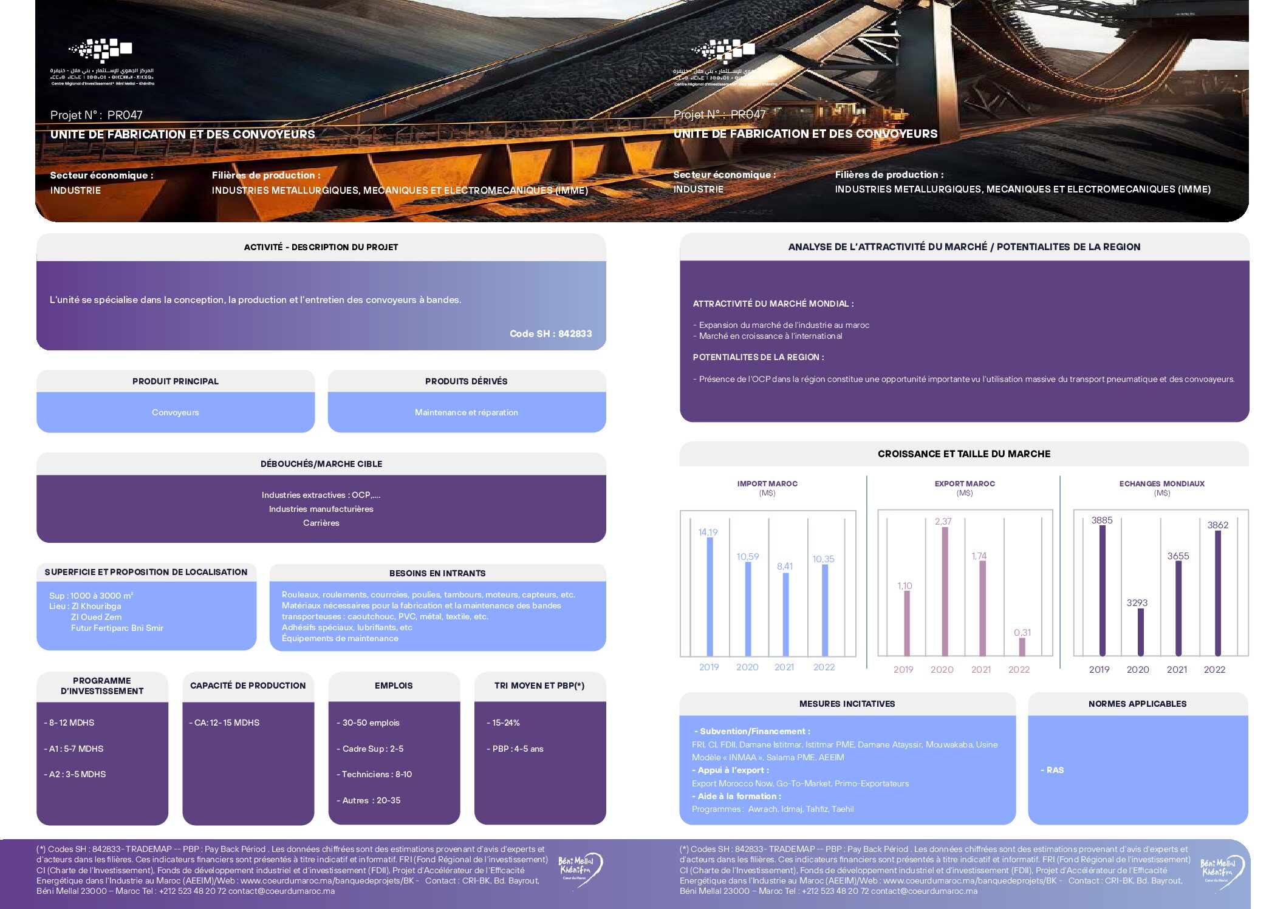This screenshot has height=909, width=1286.
Task: Click the 2022 Echanges Mondiaux bar 3862
Action: click(x=1217, y=592)
